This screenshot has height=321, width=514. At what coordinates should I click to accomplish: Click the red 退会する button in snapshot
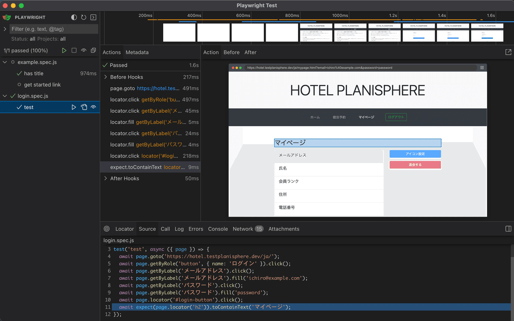coord(415,165)
